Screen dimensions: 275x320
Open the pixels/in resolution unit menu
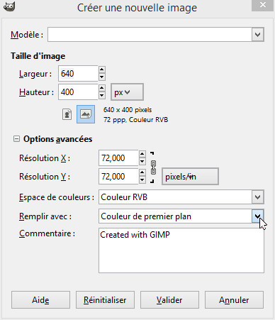pyautogui.click(x=190, y=177)
